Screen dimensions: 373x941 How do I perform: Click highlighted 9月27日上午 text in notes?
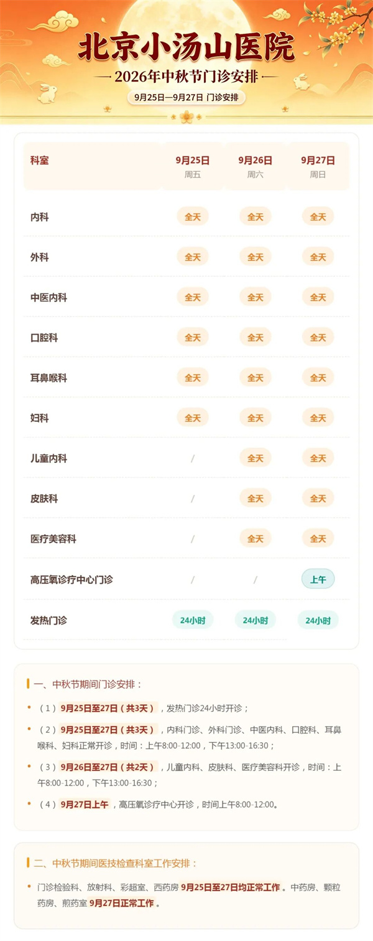tap(85, 805)
